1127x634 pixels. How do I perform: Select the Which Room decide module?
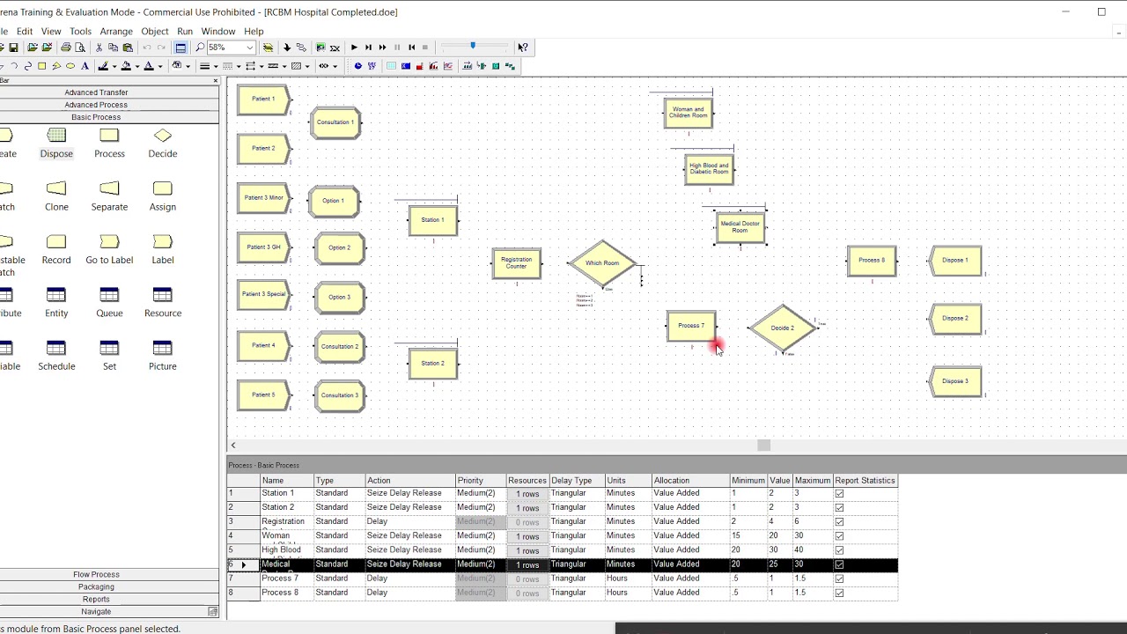tap(602, 263)
